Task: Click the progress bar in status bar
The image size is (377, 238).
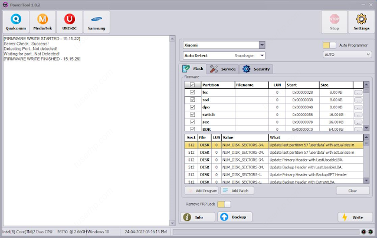Action: (266, 232)
